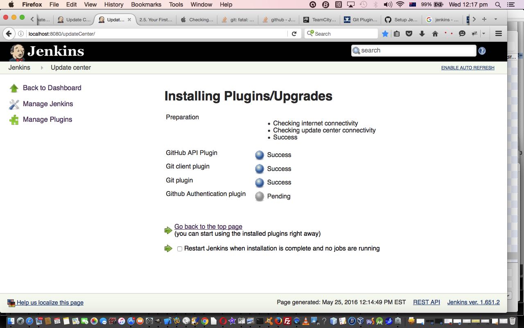Click the Jenkins logo in the header
Screen dimensions: 524x328
pyautogui.click(x=47, y=52)
